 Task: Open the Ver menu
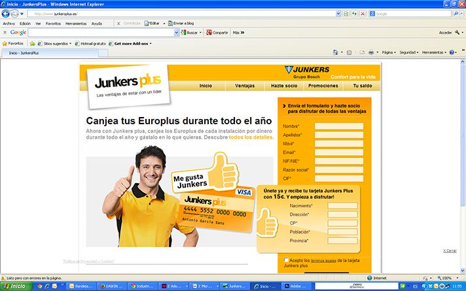(38, 24)
